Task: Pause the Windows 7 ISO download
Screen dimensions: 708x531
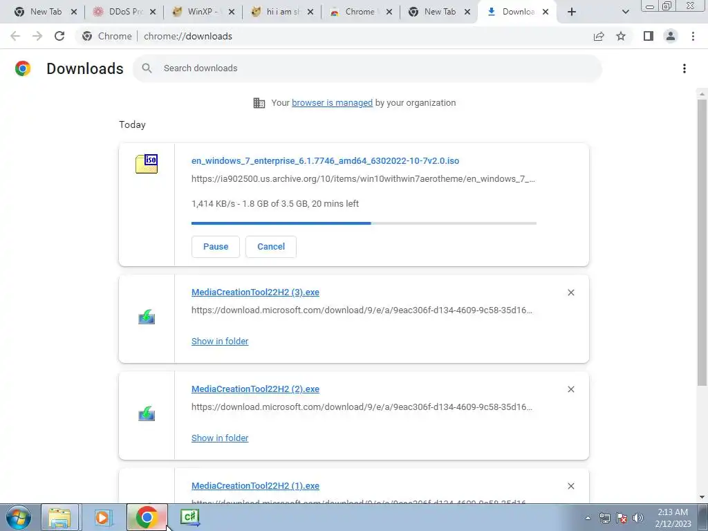Action: pos(216,247)
